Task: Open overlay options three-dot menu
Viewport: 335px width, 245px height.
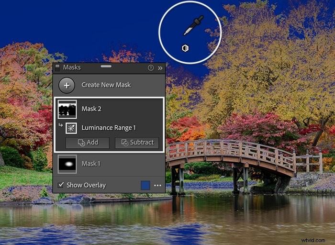Action: coord(157,185)
